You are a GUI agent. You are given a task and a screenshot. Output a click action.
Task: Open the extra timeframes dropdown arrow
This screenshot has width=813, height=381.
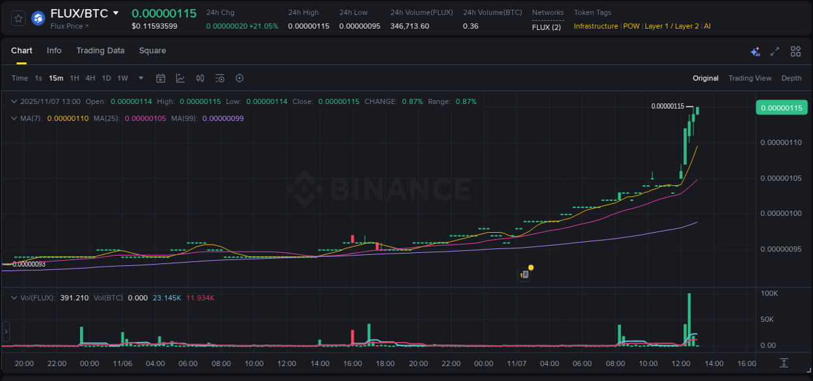pos(140,78)
